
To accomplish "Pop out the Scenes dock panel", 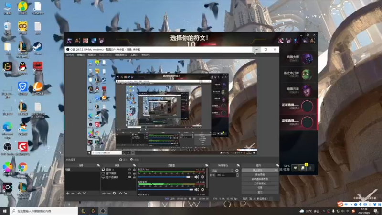I will [x=98, y=165].
